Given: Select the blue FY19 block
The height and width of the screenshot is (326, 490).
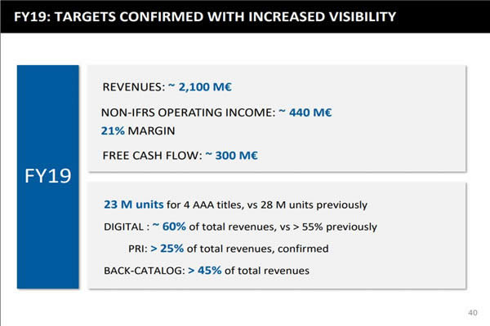Looking at the screenshot, I should (x=48, y=176).
